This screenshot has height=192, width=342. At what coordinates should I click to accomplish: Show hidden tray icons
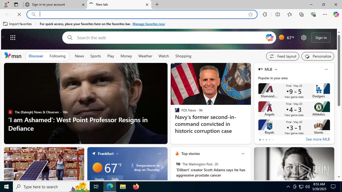288,187
